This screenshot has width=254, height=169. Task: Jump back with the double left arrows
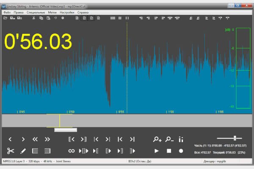35,139
